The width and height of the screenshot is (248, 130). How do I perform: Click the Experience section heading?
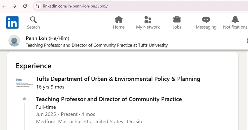coord(33,66)
